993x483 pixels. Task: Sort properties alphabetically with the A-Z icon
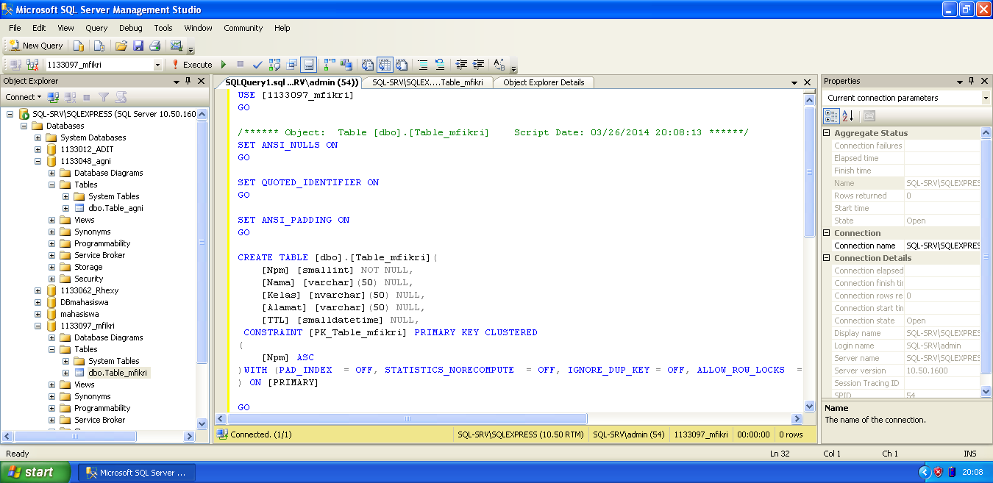coord(847,116)
